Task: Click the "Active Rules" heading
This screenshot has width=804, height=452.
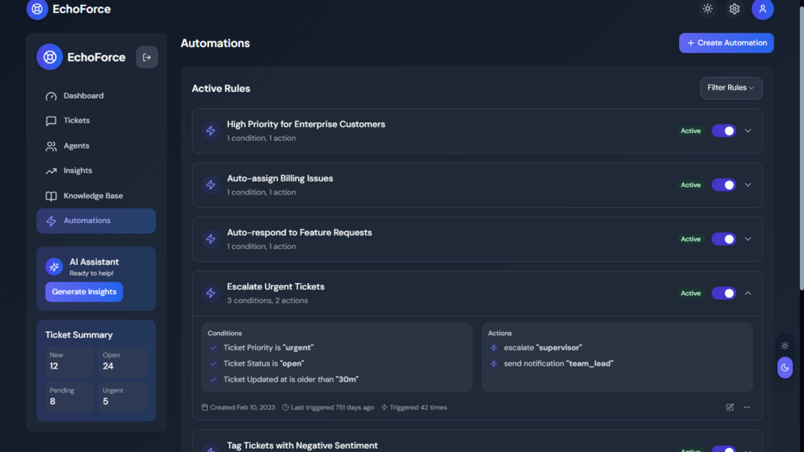Action: point(221,89)
